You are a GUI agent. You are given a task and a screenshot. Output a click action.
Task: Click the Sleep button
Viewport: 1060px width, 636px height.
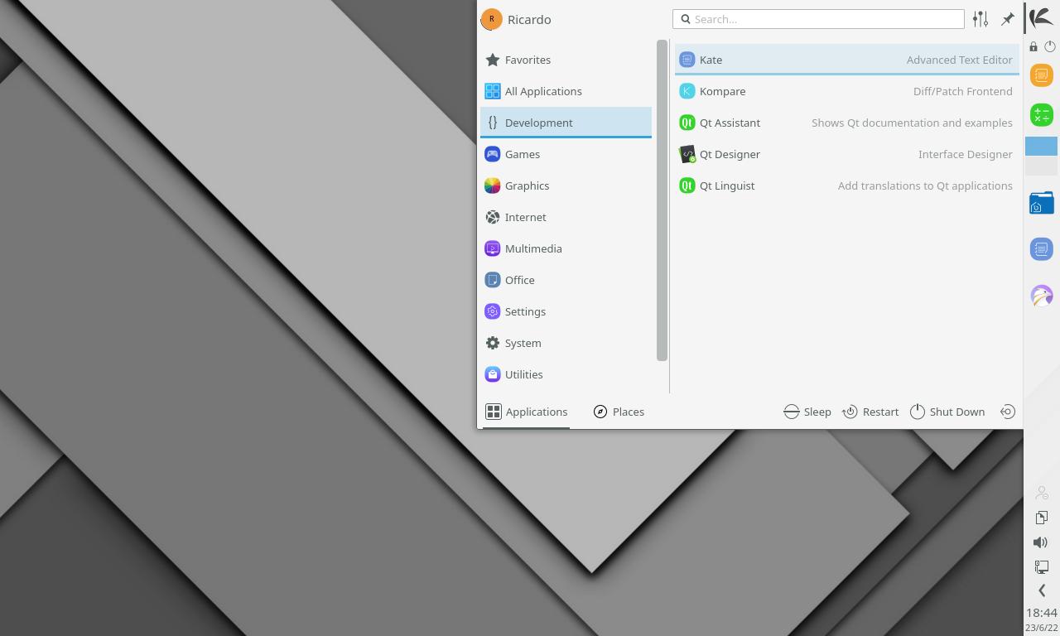pos(807,412)
